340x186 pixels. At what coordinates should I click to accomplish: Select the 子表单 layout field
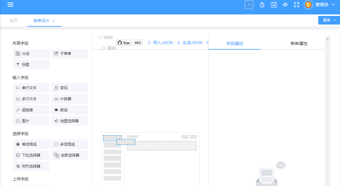pos(70,54)
